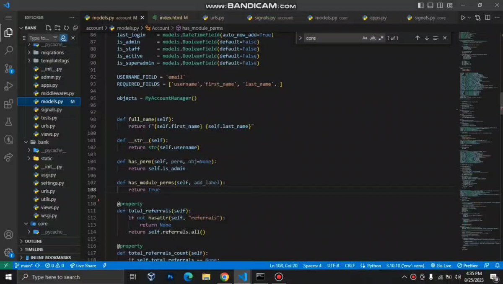Open the Live Share arrow view in activity bar
The height and width of the screenshot is (284, 503).
[x=8, y=157]
